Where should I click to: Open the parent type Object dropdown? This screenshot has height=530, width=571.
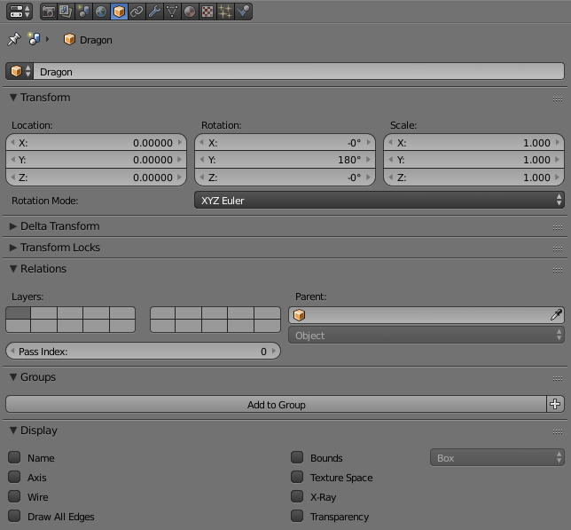tap(426, 335)
